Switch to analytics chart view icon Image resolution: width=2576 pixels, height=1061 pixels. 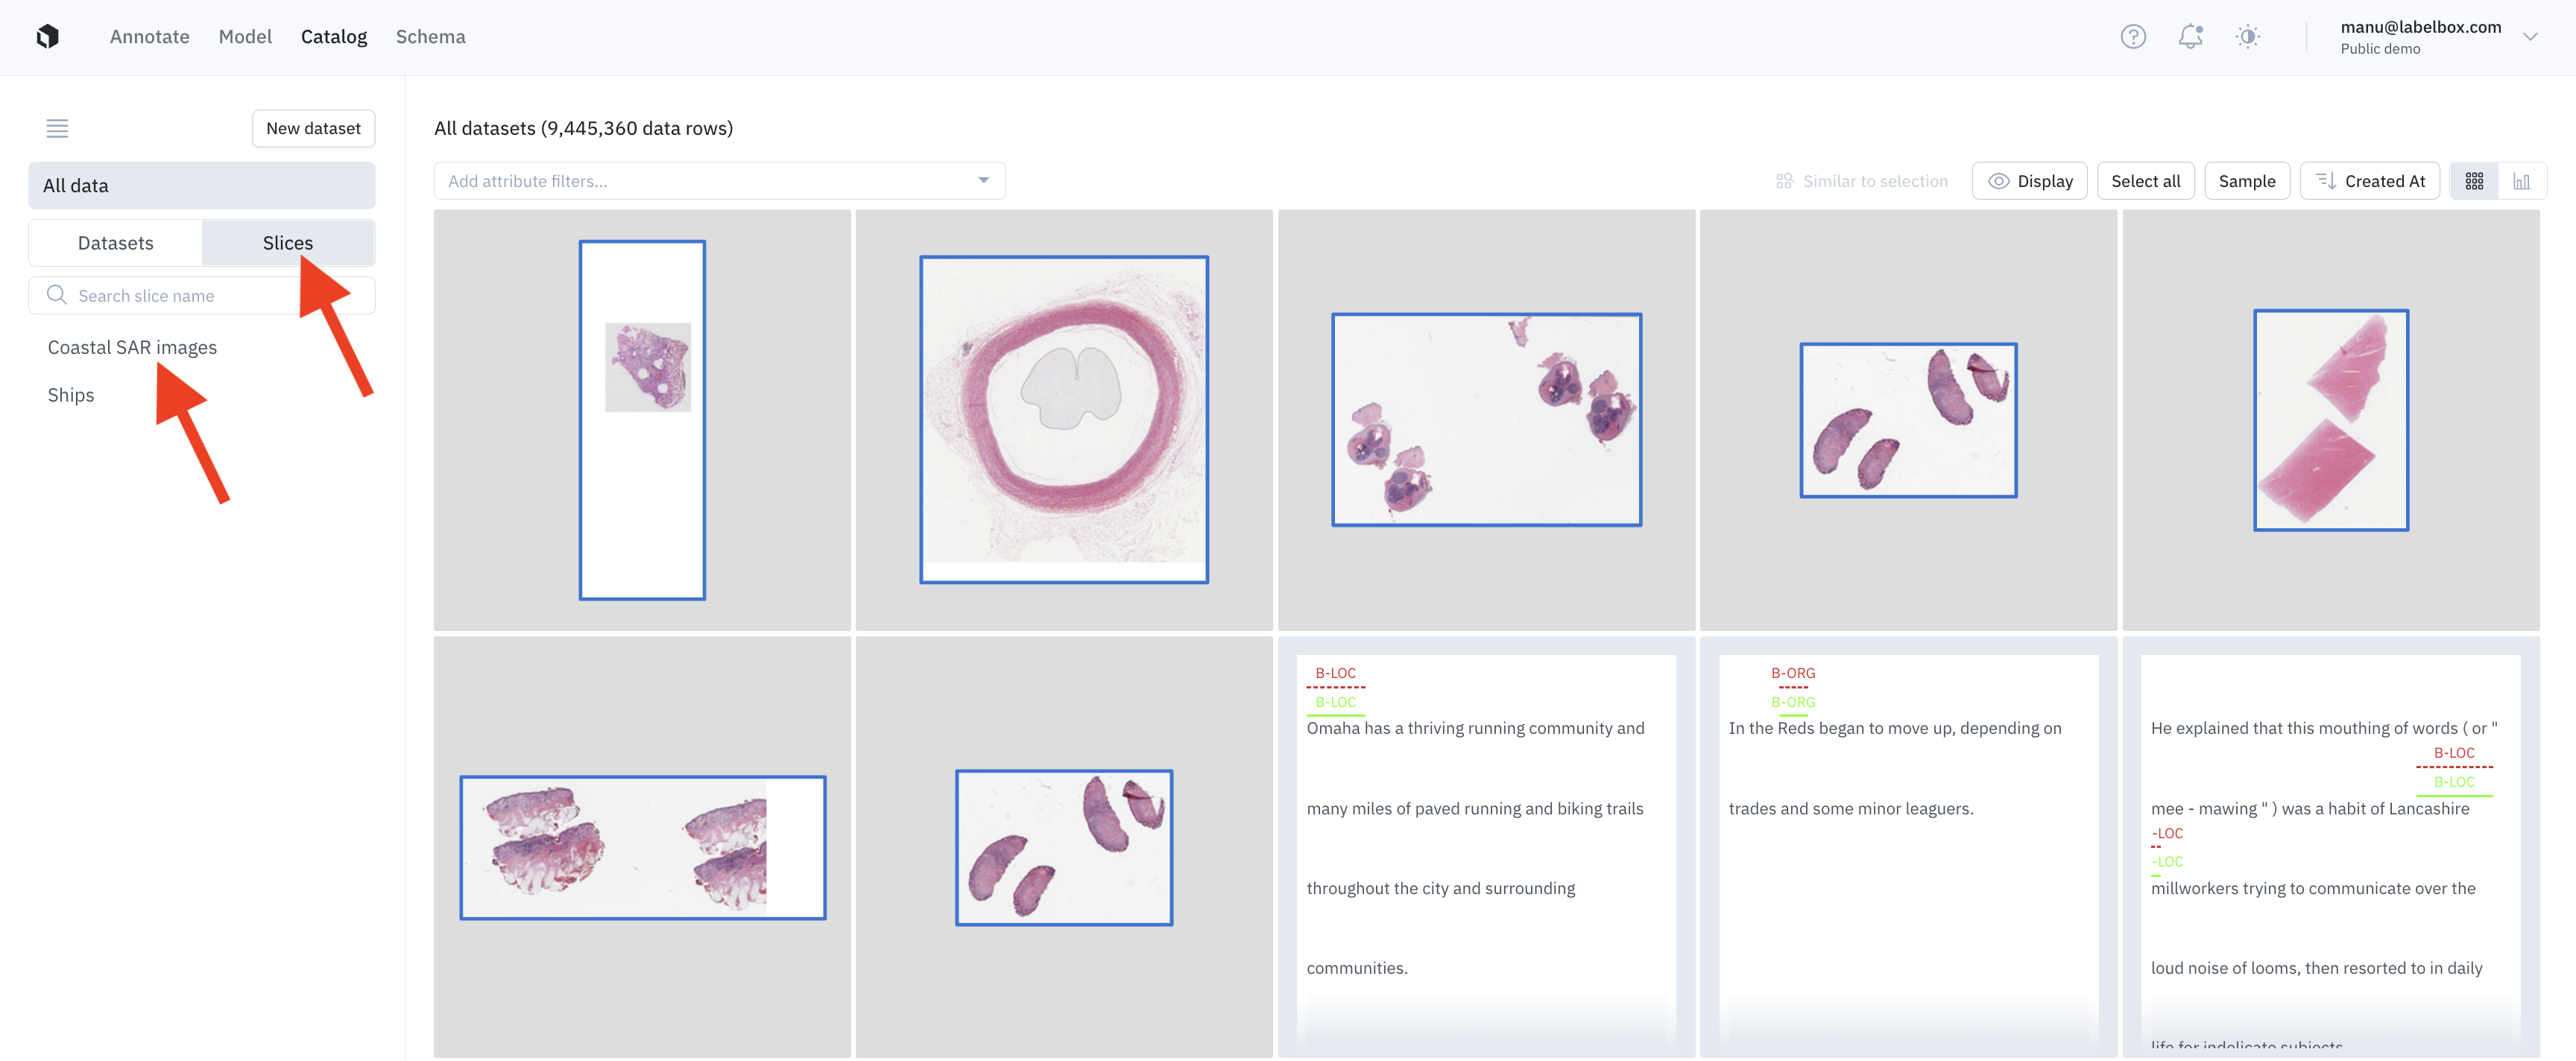click(2521, 181)
